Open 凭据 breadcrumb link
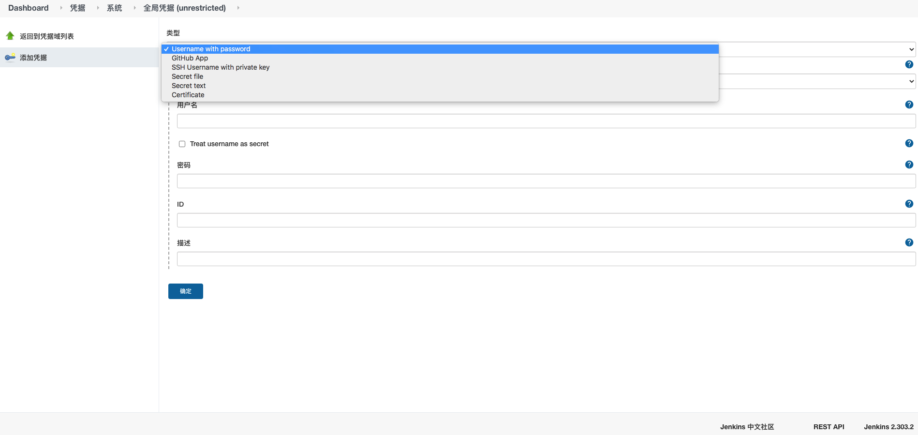This screenshot has width=918, height=435. 77,8
